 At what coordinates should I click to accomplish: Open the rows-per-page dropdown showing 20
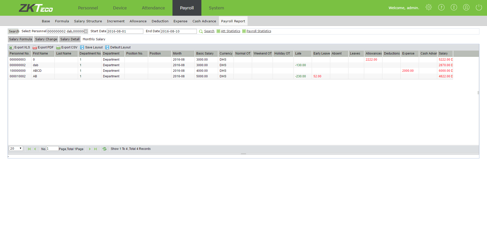pyautogui.click(x=16, y=149)
